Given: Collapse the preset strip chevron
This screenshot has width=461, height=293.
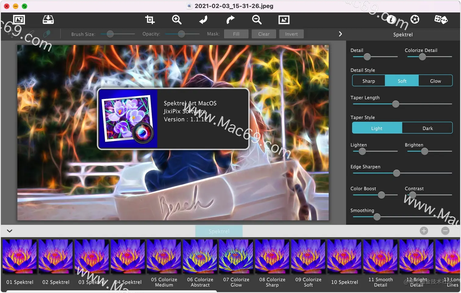Looking at the screenshot, I should click(9, 231).
